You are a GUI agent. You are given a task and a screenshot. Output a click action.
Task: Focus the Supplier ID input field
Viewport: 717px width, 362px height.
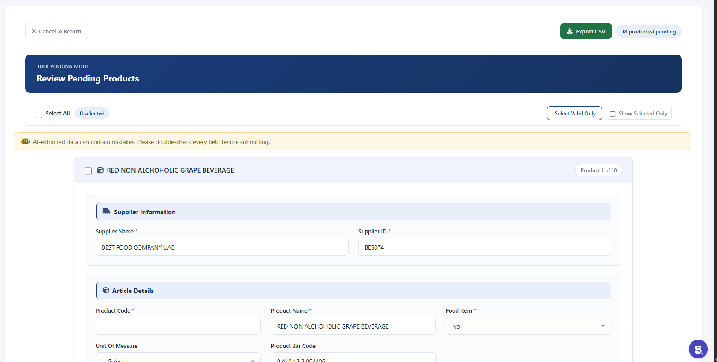[x=484, y=247]
